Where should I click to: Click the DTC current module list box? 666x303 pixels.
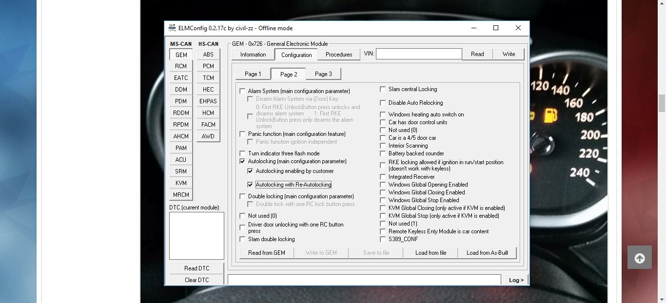coord(196,235)
